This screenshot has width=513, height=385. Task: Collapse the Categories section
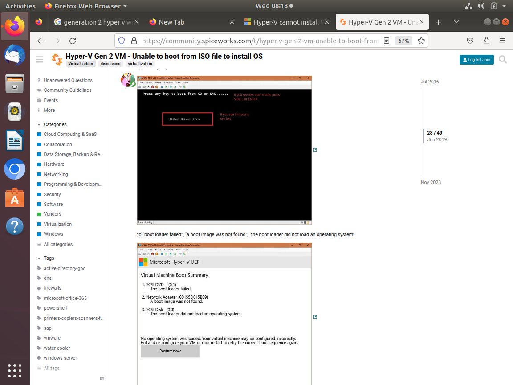52,124
